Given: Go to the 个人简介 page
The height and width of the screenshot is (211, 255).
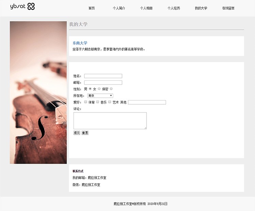Looking at the screenshot, I should click(x=119, y=8).
